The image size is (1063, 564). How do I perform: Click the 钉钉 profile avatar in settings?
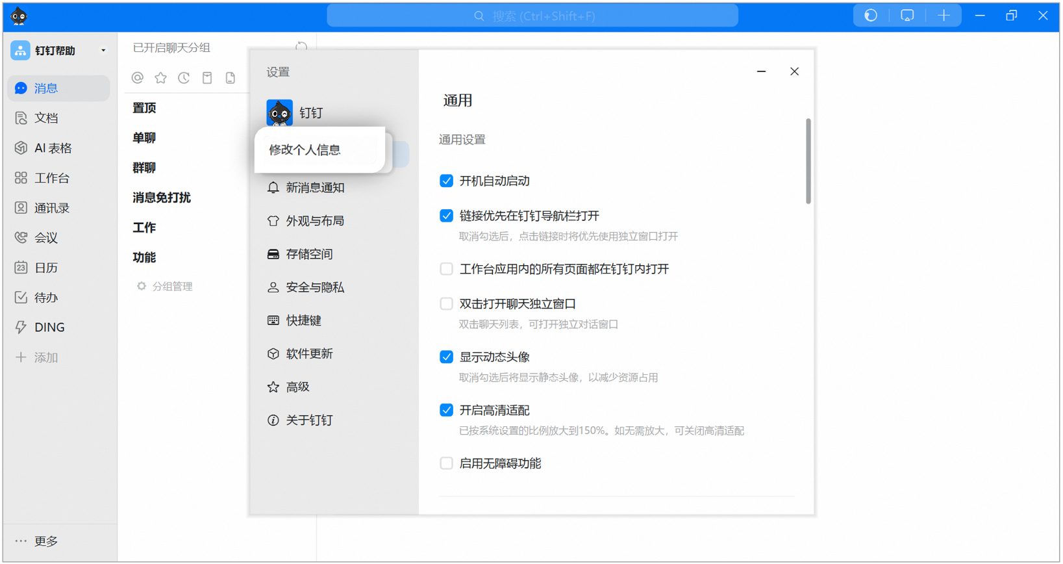coord(280,112)
